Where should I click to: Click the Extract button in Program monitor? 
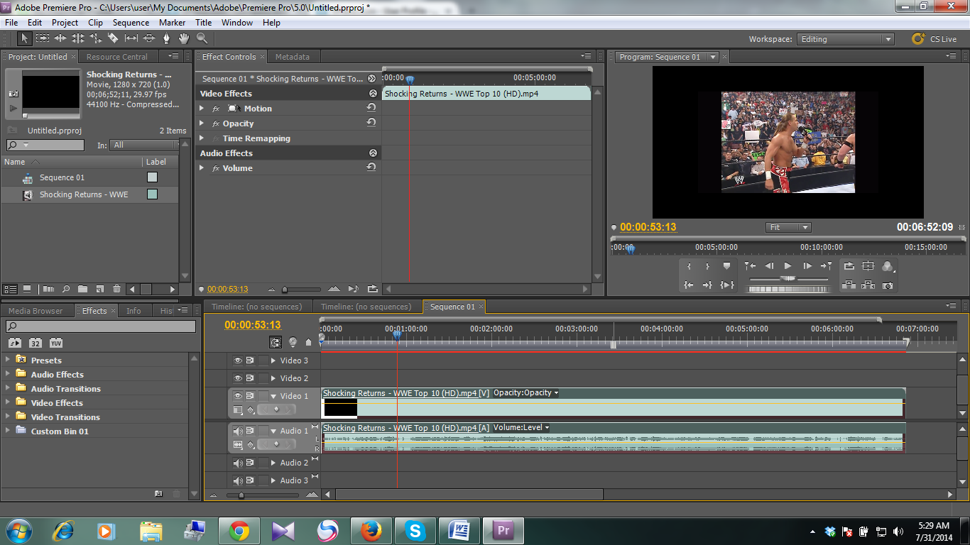[x=868, y=285]
